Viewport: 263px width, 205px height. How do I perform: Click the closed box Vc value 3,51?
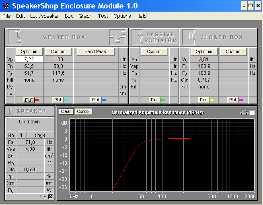(x=204, y=59)
